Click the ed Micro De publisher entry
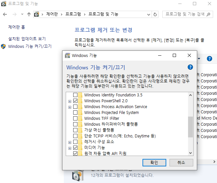Image resolution: width=217 pixels, height=183 pixels. tap(207, 118)
